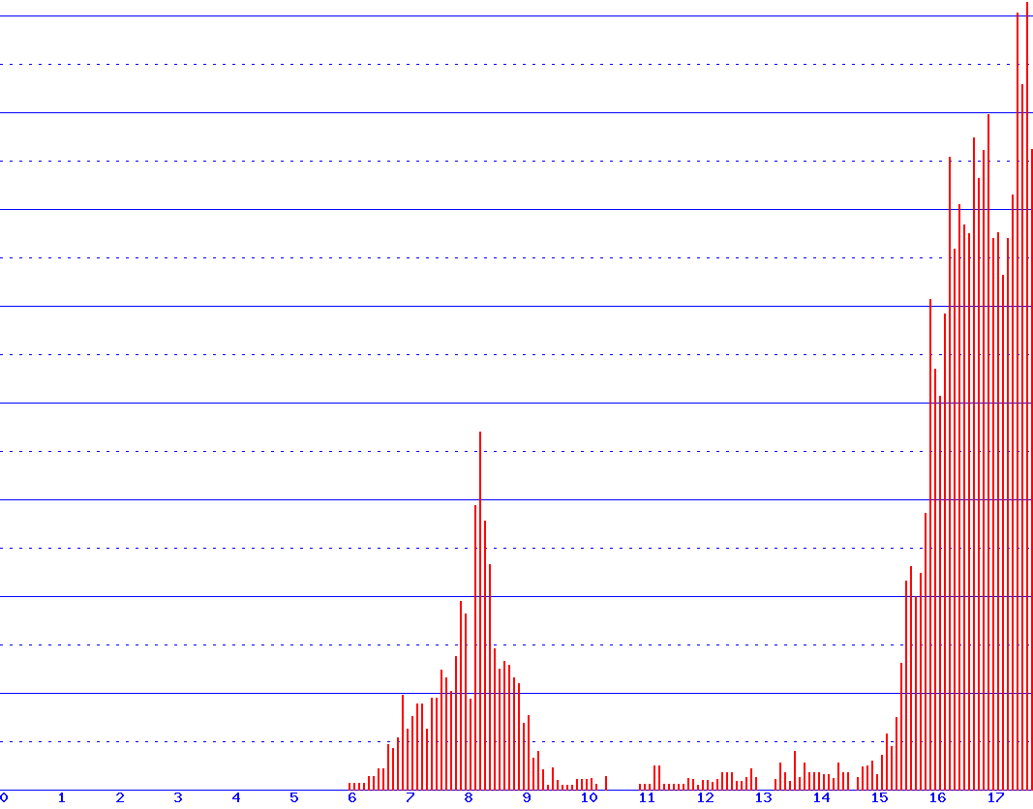Viewport: 1033px width, 809px height.
Task: Select the x-axis label 1
Action: click(62, 797)
